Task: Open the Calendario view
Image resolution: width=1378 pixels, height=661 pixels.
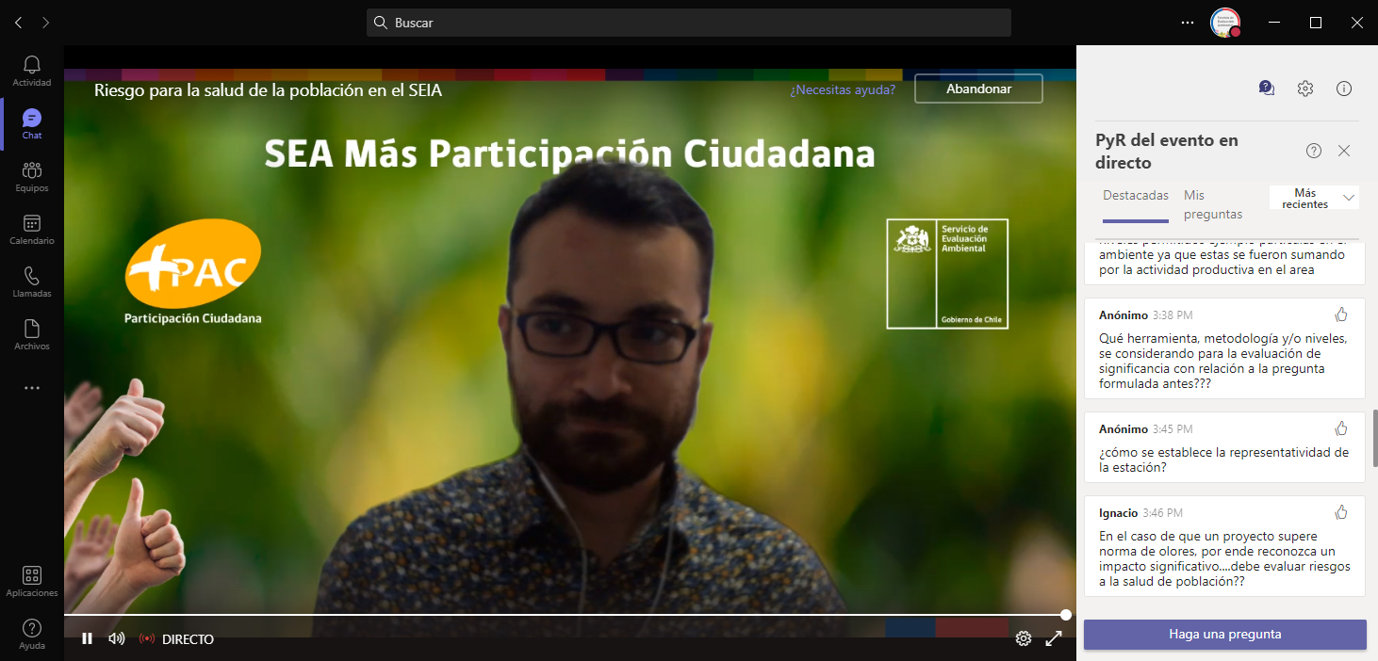Action: coord(32,229)
